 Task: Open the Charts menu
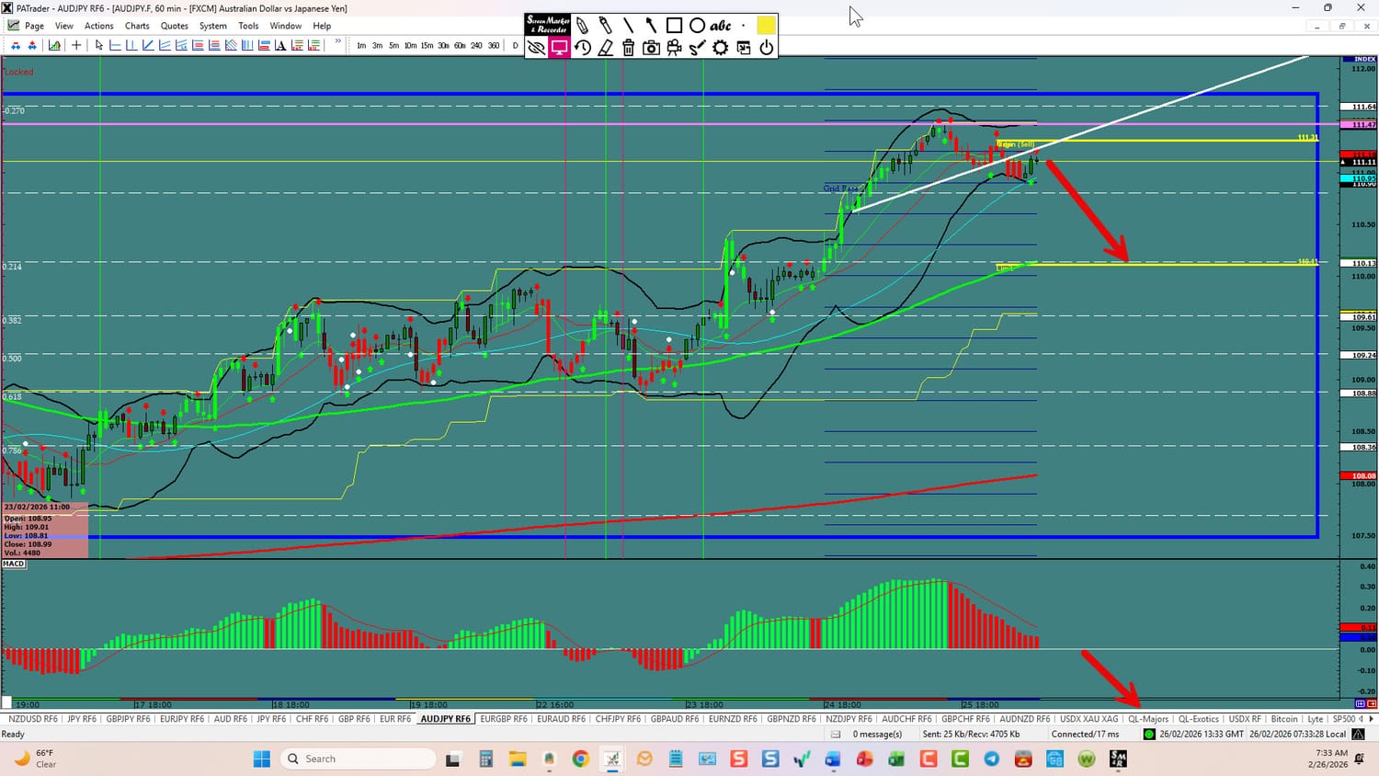point(137,26)
